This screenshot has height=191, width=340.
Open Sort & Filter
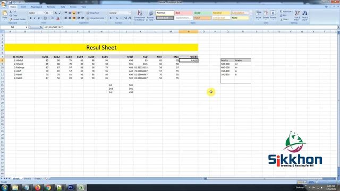(x=297, y=15)
